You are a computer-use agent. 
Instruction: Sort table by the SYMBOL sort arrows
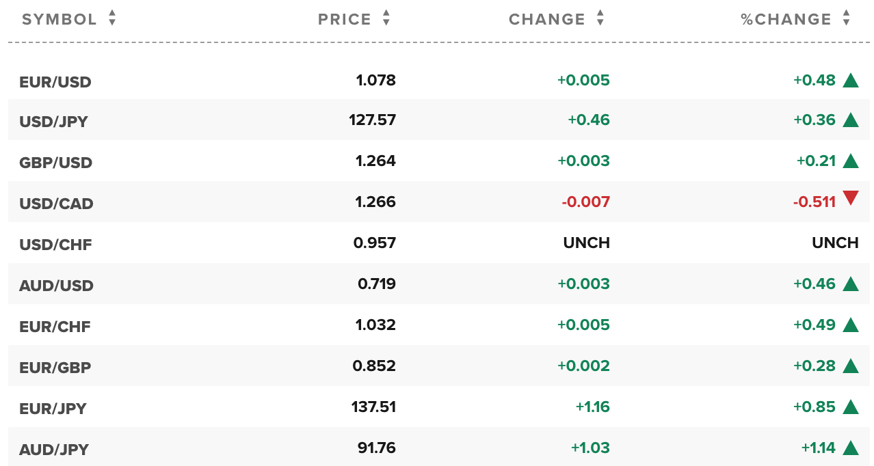(x=112, y=18)
